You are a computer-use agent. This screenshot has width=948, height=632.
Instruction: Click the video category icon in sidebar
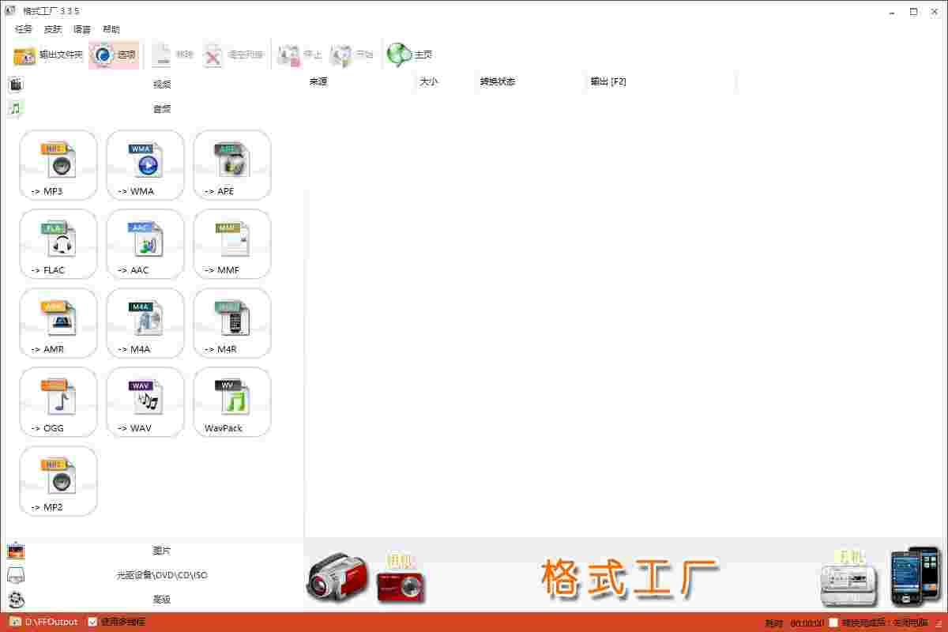coord(15,84)
